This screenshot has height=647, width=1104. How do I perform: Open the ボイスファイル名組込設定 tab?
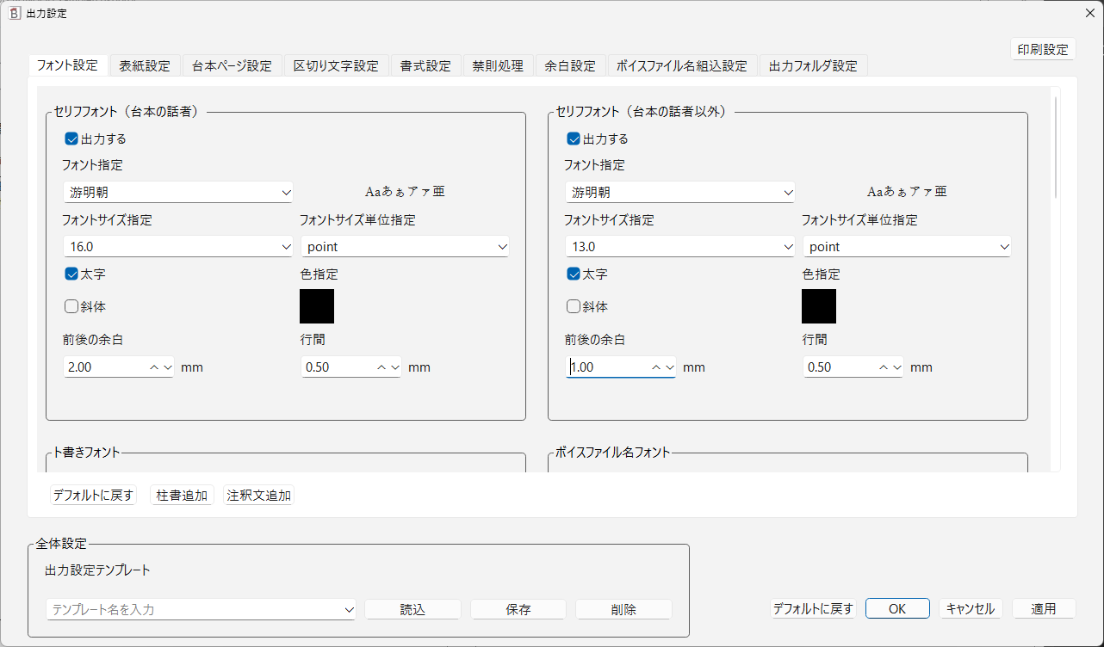coord(683,65)
